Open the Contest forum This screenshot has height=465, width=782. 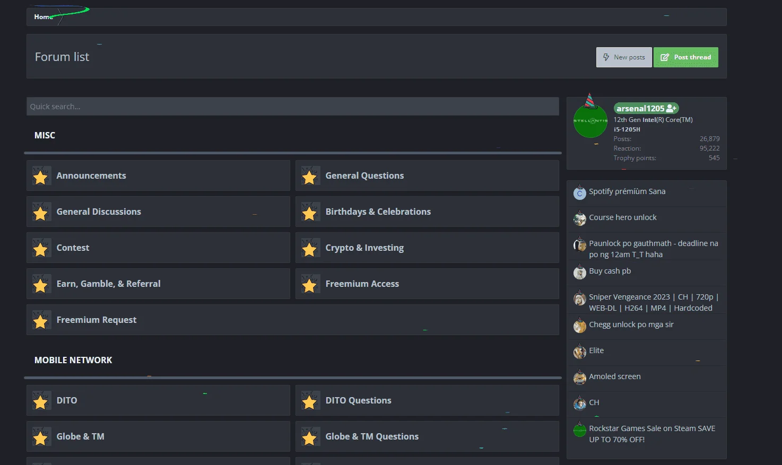pyautogui.click(x=73, y=248)
